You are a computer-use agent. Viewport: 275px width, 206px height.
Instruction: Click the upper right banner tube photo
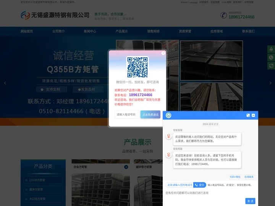point(211,61)
